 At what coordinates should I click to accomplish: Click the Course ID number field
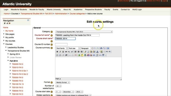61,44
